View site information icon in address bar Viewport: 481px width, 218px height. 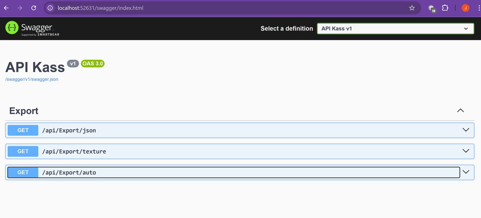coord(49,8)
